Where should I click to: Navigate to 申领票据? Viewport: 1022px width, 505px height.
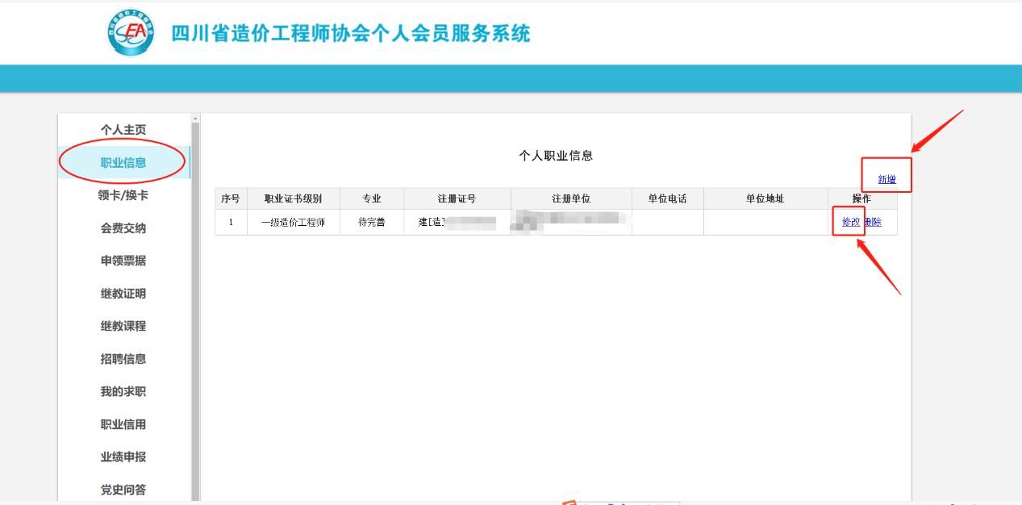click(123, 261)
